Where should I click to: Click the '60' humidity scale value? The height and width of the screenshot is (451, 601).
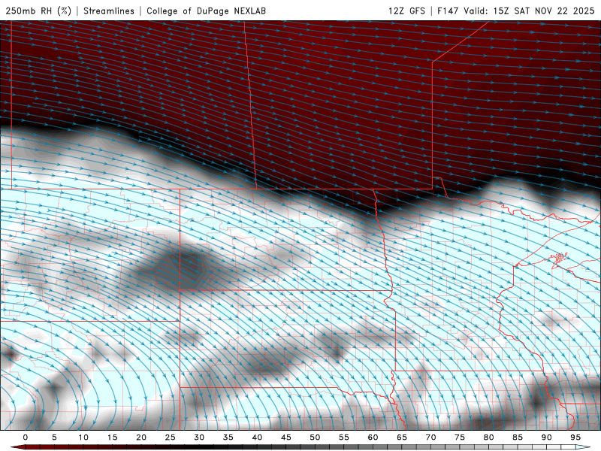(x=373, y=437)
